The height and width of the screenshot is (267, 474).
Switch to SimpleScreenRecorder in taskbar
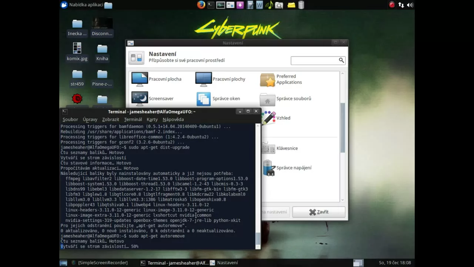[x=99, y=263]
